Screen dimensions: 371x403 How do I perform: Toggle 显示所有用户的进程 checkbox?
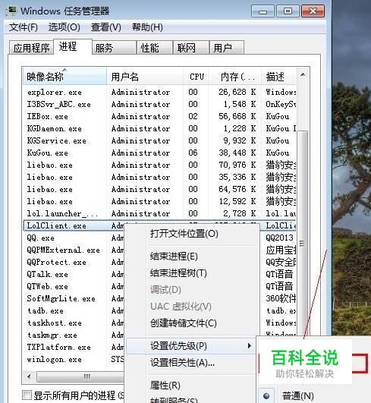point(27,395)
